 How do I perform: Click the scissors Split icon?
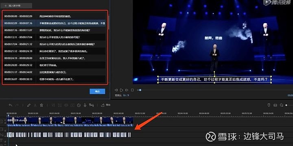tap(35, 105)
